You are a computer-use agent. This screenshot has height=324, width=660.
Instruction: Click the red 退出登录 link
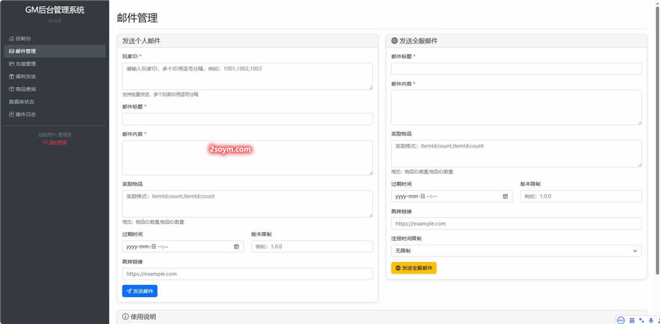coord(55,142)
